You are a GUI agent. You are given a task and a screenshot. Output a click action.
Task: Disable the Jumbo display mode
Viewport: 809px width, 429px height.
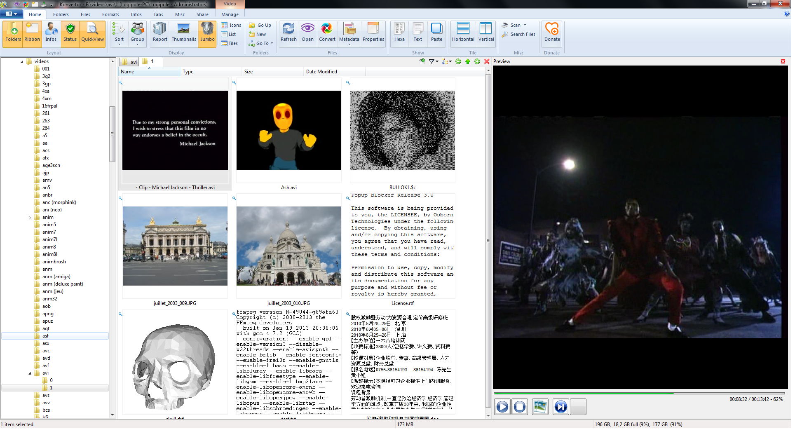point(207,32)
